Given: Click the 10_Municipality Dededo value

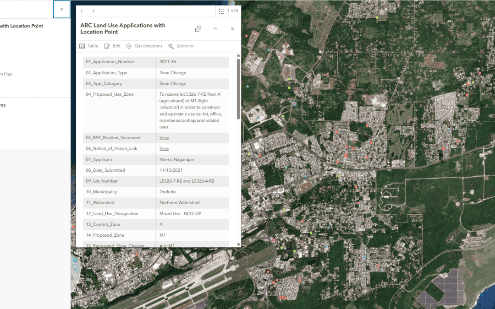Looking at the screenshot, I should coord(167,192).
